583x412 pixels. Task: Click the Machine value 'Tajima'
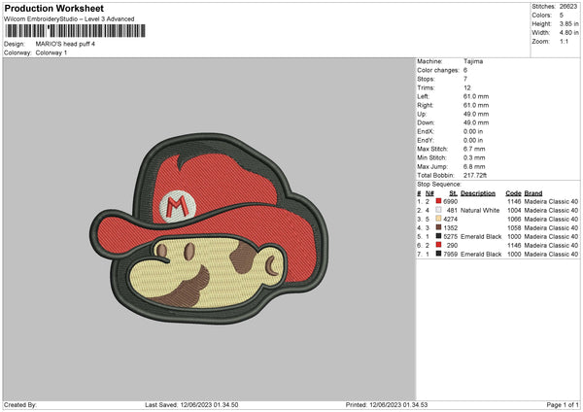click(473, 61)
